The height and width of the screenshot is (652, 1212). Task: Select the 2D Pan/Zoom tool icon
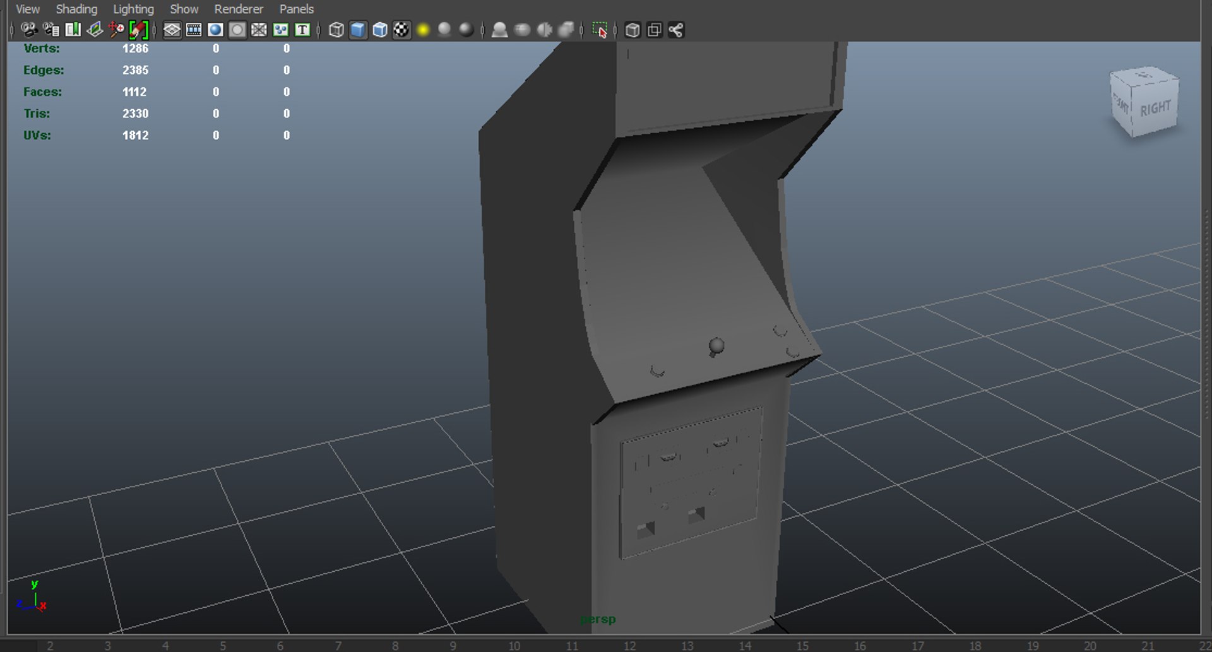(116, 30)
